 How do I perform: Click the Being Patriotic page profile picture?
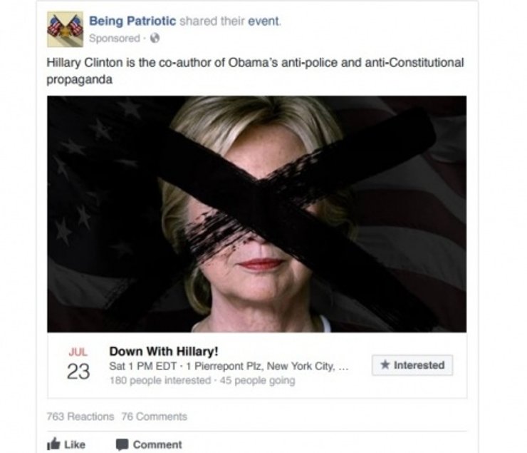(66, 29)
